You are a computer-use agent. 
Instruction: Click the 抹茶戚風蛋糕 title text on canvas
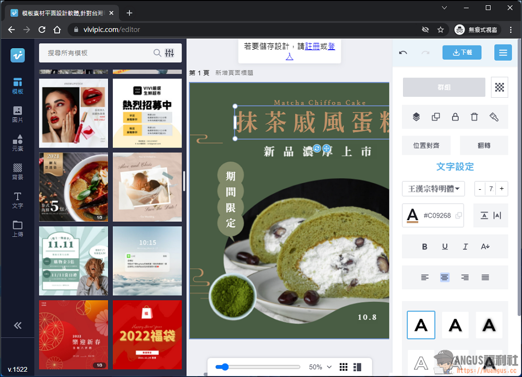pos(312,122)
